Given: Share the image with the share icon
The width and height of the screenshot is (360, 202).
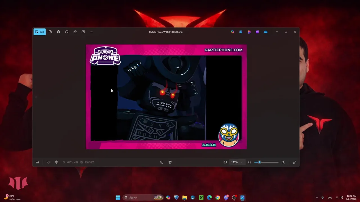Looking at the screenshot, I should pos(75,32).
